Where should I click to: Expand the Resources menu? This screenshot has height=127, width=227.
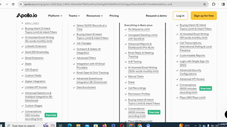coord(95,16)
